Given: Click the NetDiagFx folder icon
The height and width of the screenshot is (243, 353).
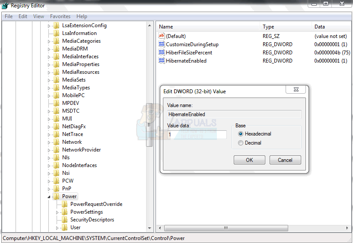Looking at the screenshot, I should tap(56, 126).
